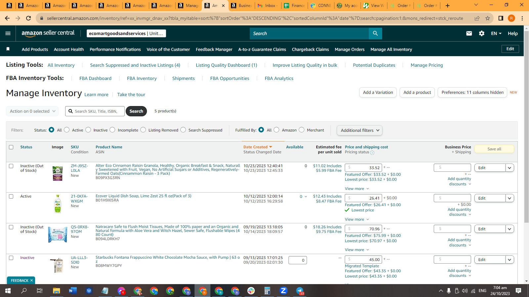Share this page icon in address bar
This screenshot has height=297, width=529.
(477, 18)
